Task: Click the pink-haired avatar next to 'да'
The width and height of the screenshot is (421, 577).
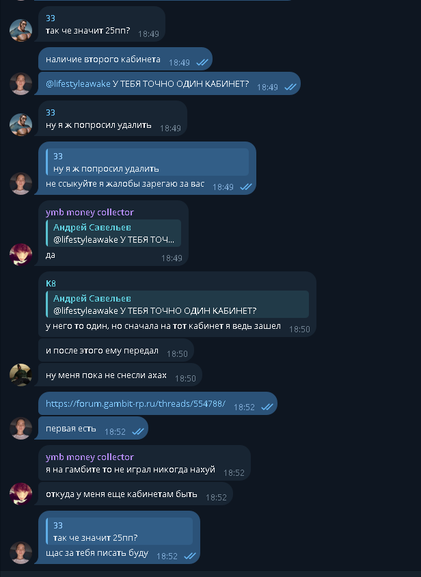Action: point(21,254)
